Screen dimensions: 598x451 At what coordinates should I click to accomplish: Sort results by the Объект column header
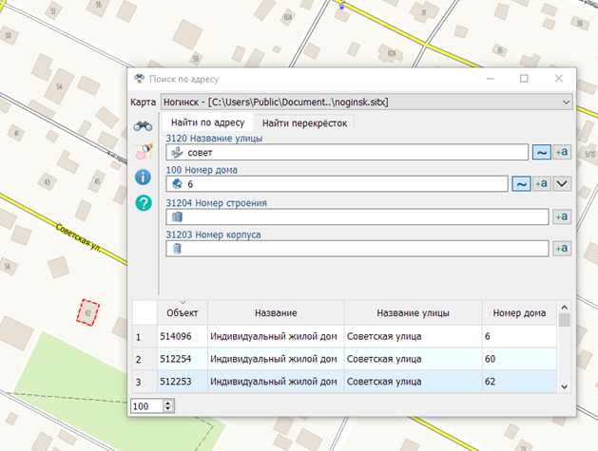(183, 312)
